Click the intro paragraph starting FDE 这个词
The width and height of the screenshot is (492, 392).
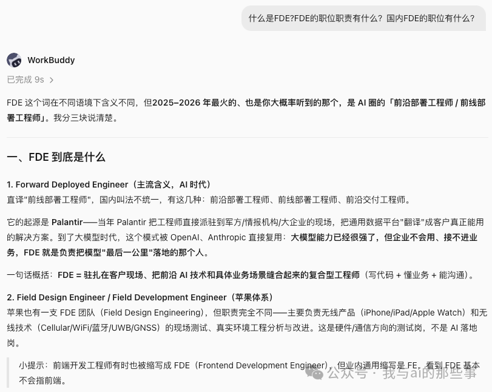[246, 110]
